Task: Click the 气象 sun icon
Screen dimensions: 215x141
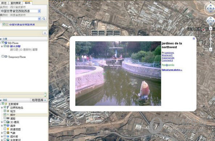Action: coord(8,133)
